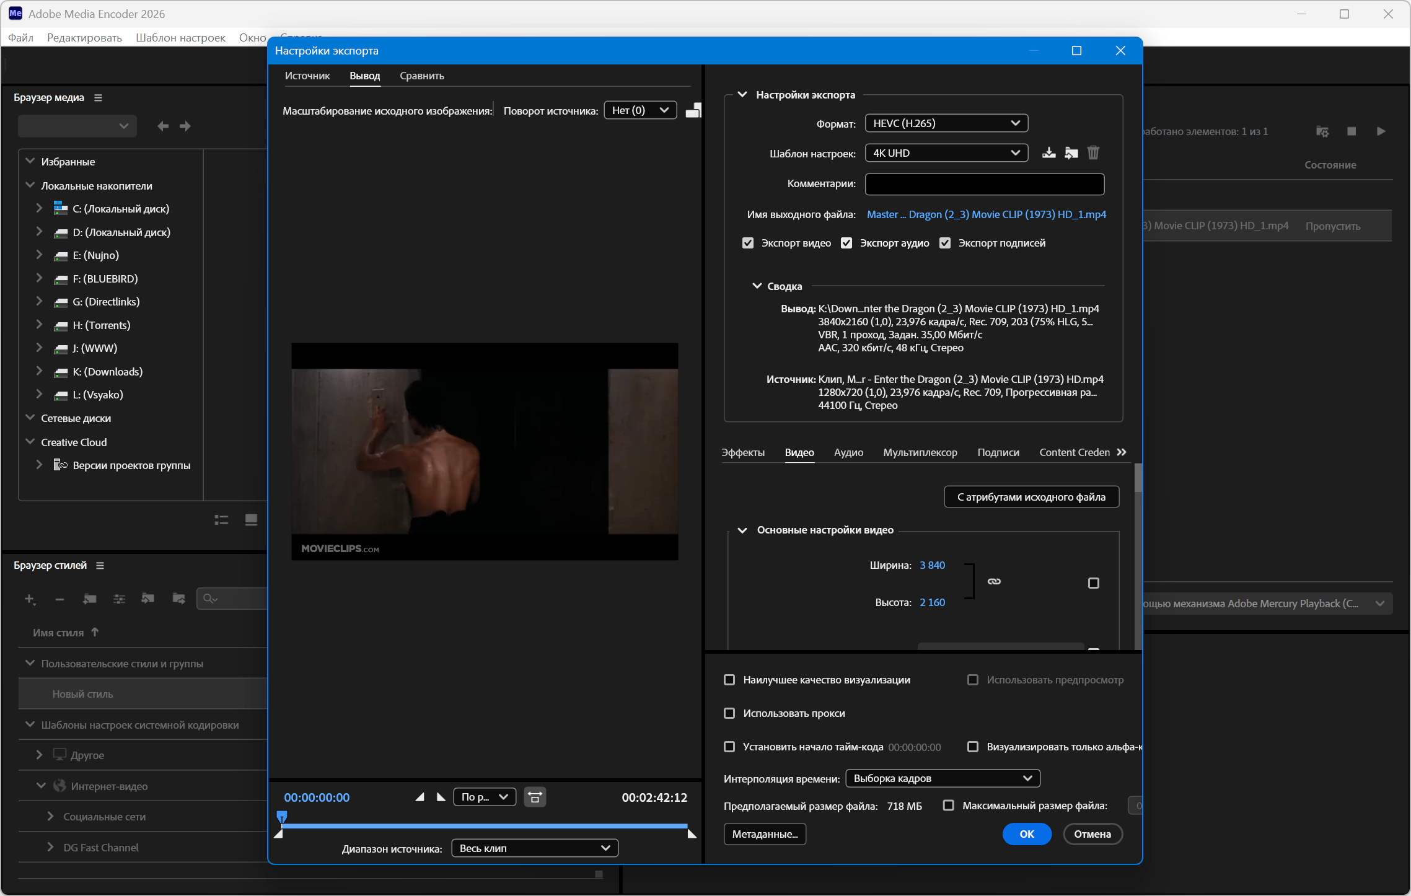Screen dimensions: 1411x896
Task: Click the delete preset trash icon
Action: (x=1093, y=153)
